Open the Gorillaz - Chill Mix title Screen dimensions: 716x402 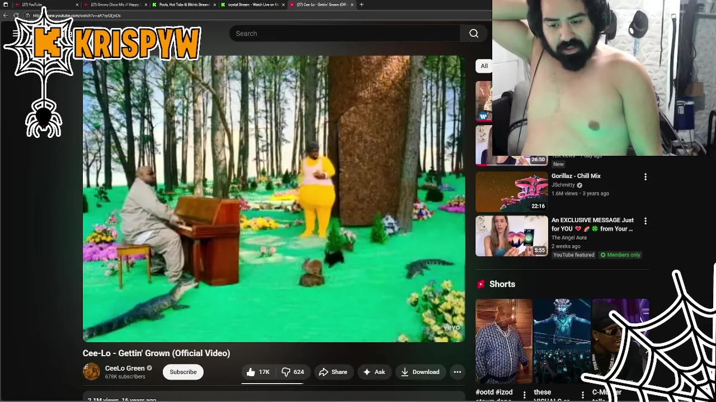click(x=576, y=176)
